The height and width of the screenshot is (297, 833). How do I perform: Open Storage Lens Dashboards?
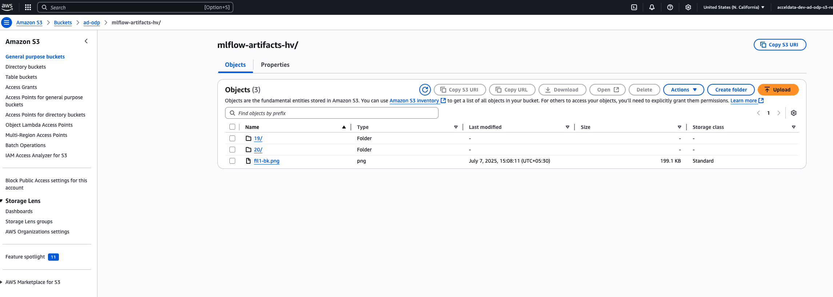pyautogui.click(x=19, y=211)
